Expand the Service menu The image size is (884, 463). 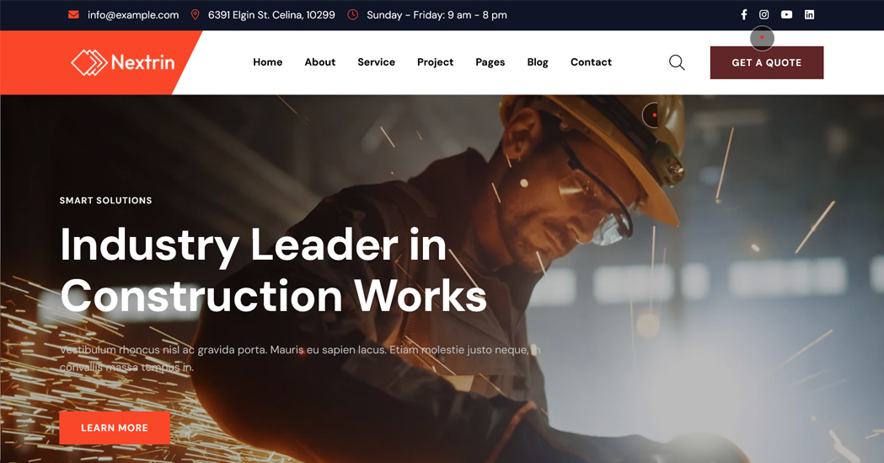[x=376, y=62]
